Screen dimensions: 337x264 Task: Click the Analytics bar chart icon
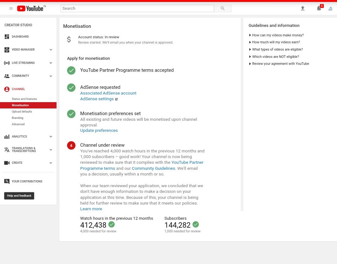[x=7, y=137]
